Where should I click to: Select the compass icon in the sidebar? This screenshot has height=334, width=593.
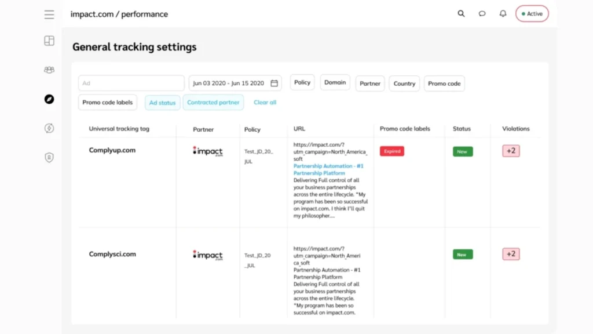click(x=49, y=100)
